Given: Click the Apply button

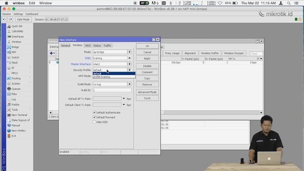Looking at the screenshot, I should (147, 58).
